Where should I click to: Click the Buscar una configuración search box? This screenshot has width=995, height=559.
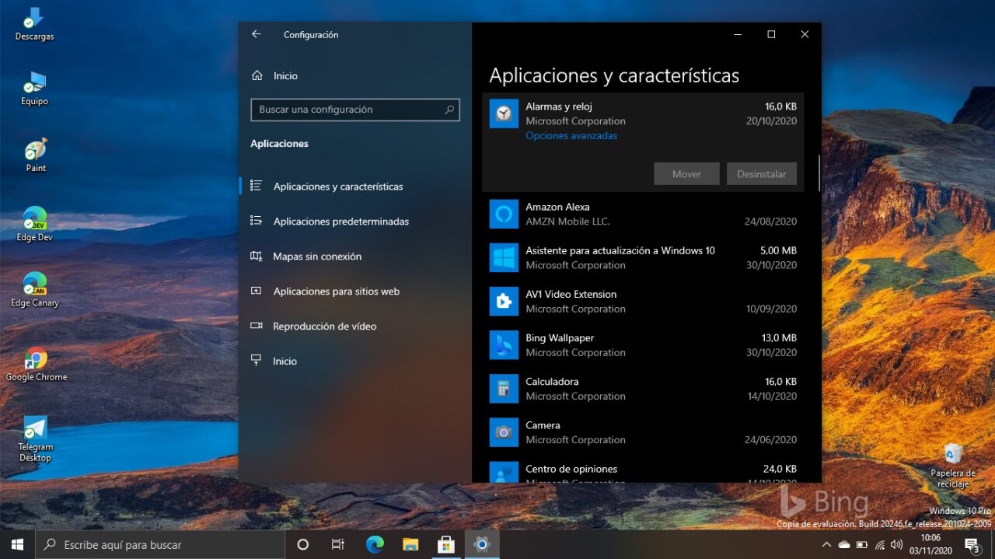[x=354, y=110]
